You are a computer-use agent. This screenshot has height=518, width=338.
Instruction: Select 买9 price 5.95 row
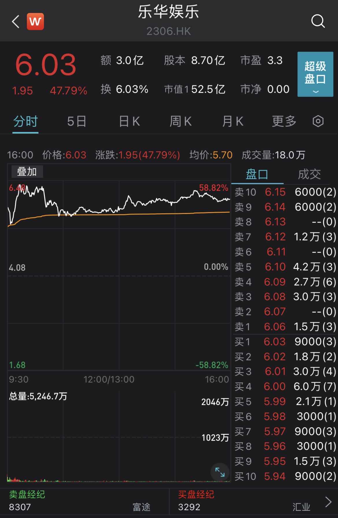click(285, 461)
